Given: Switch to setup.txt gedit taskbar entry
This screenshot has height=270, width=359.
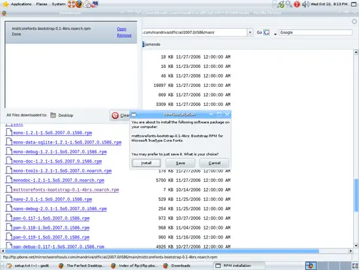Looking at the screenshot, I should point(28,265).
